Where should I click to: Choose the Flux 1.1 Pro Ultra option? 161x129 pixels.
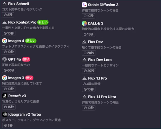click(100, 102)
